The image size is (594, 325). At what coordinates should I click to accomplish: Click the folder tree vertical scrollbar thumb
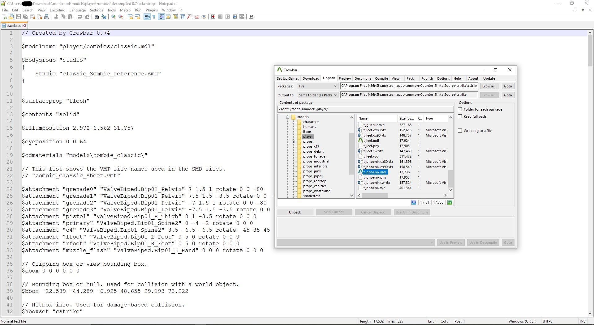pos(351,154)
